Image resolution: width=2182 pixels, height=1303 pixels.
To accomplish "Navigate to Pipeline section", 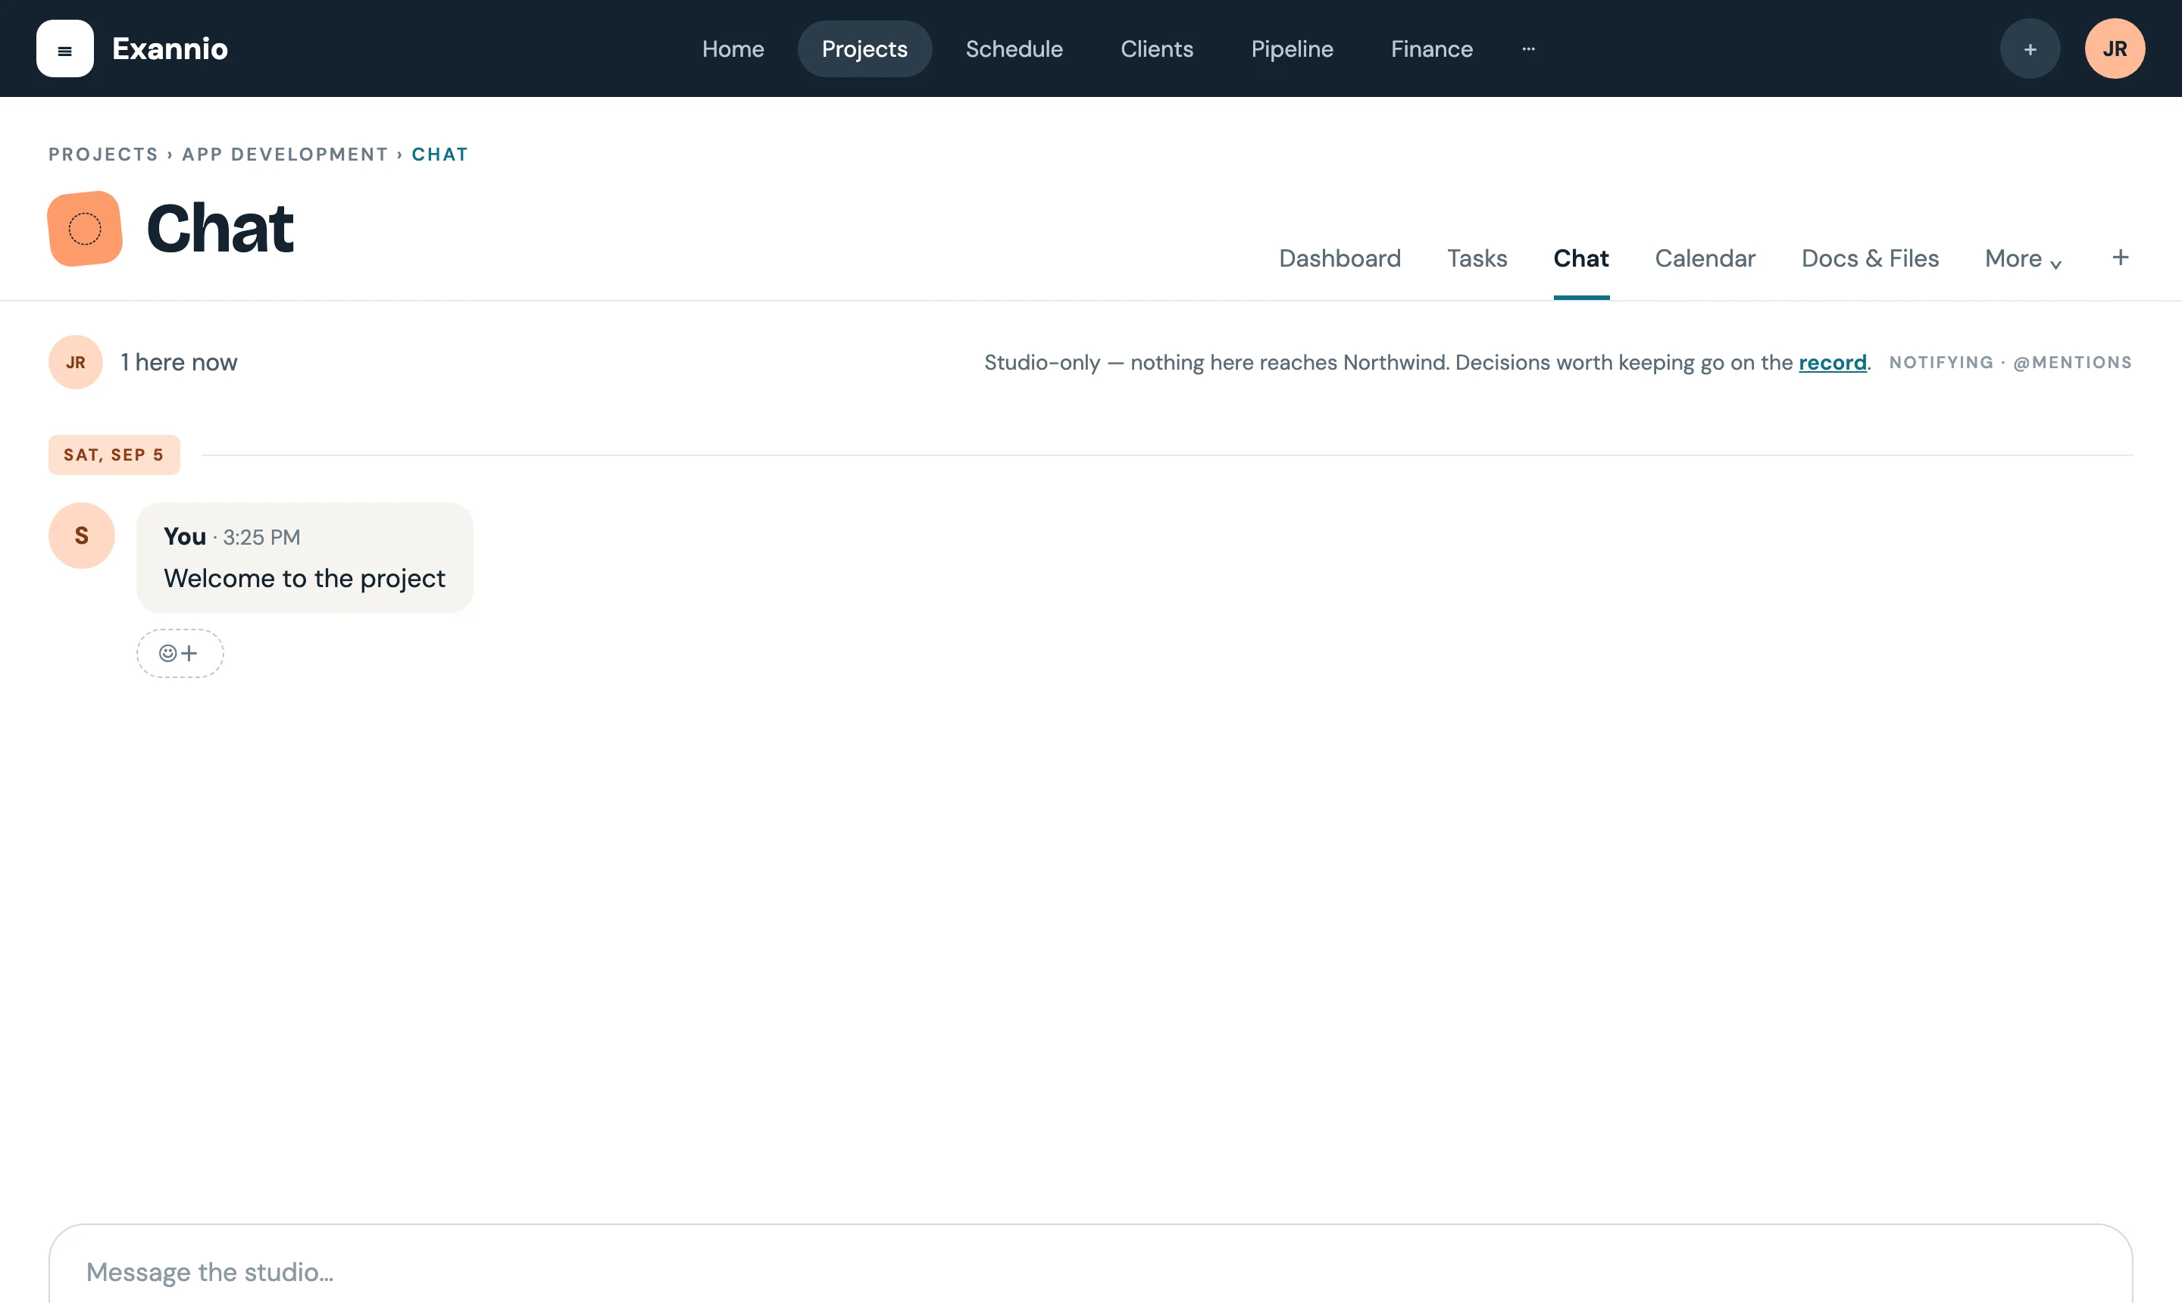I will click(1292, 49).
